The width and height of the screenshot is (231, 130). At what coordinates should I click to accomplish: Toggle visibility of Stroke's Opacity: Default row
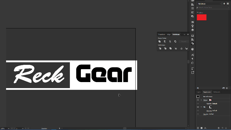click(198, 104)
